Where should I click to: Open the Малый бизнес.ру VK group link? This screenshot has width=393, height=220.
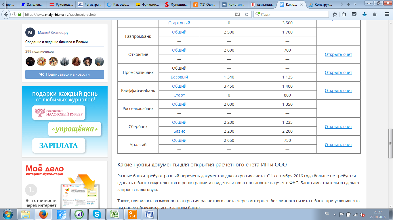[53, 33]
